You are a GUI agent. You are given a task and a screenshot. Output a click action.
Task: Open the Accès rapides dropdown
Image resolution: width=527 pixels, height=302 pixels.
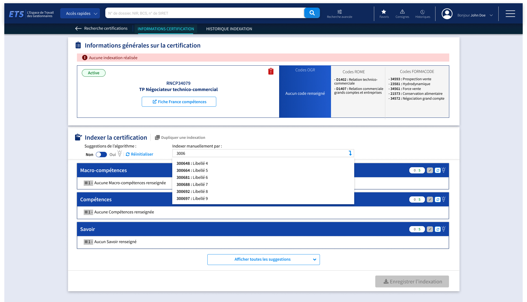tap(80, 13)
